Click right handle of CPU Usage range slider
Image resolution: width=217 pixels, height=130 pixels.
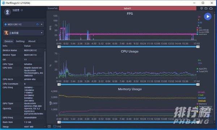pyautogui.click(x=198, y=84)
